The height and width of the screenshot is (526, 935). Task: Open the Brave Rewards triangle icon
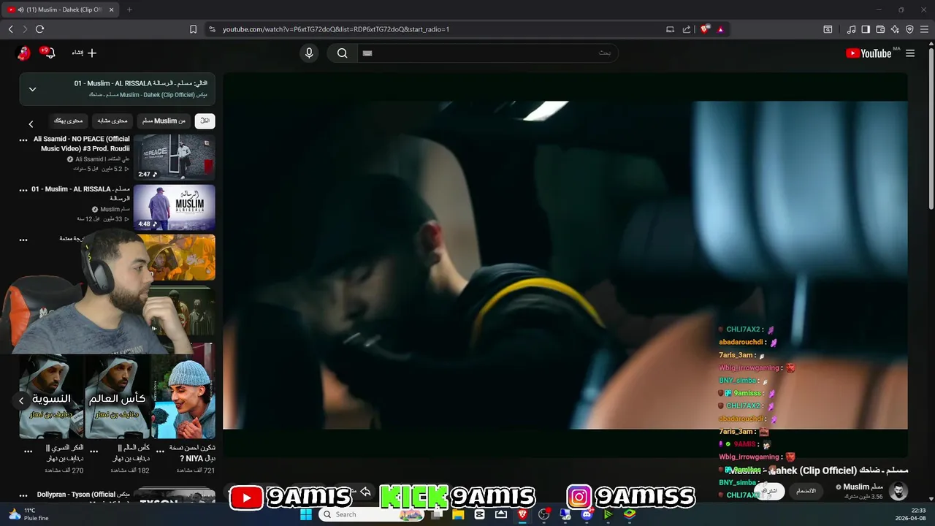coord(720,29)
